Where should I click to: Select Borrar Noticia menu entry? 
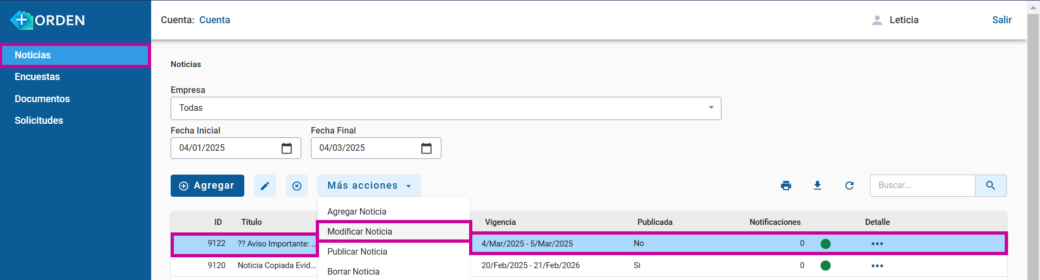(353, 271)
